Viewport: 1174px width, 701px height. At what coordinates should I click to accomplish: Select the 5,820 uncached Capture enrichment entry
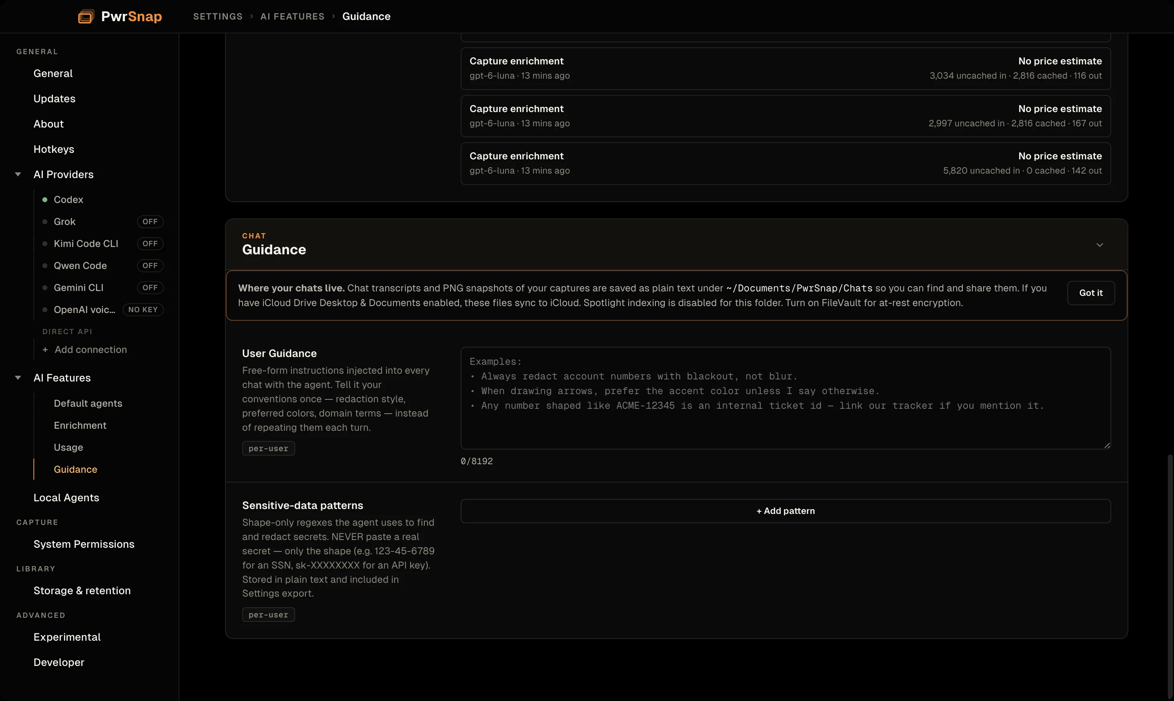(x=786, y=163)
